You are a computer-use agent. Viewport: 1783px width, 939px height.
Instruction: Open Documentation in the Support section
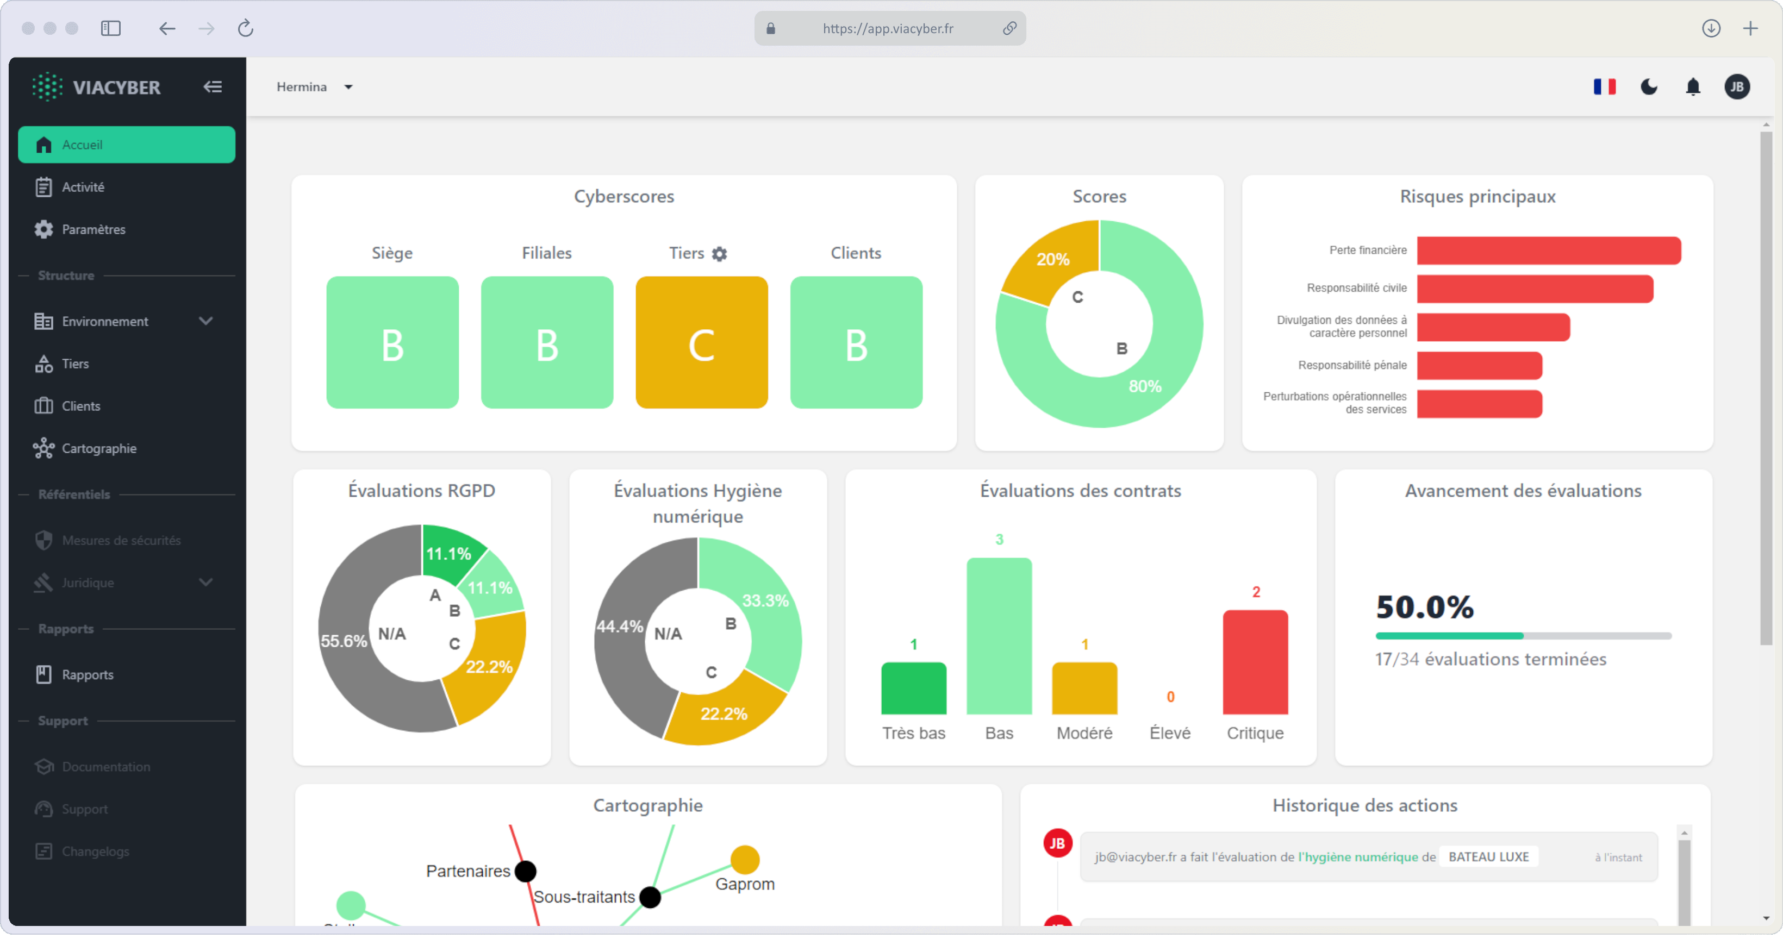pos(127,768)
